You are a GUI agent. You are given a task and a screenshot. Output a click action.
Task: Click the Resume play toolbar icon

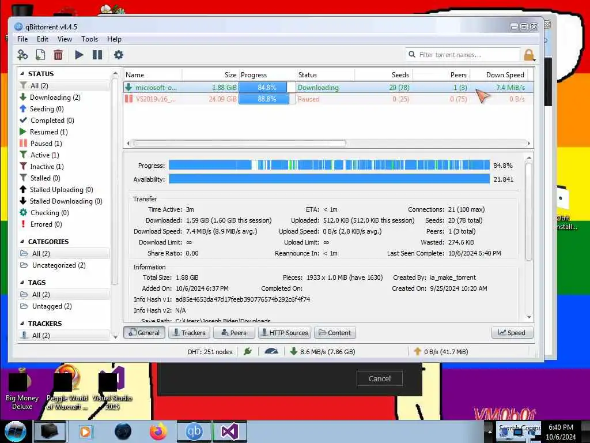point(79,55)
